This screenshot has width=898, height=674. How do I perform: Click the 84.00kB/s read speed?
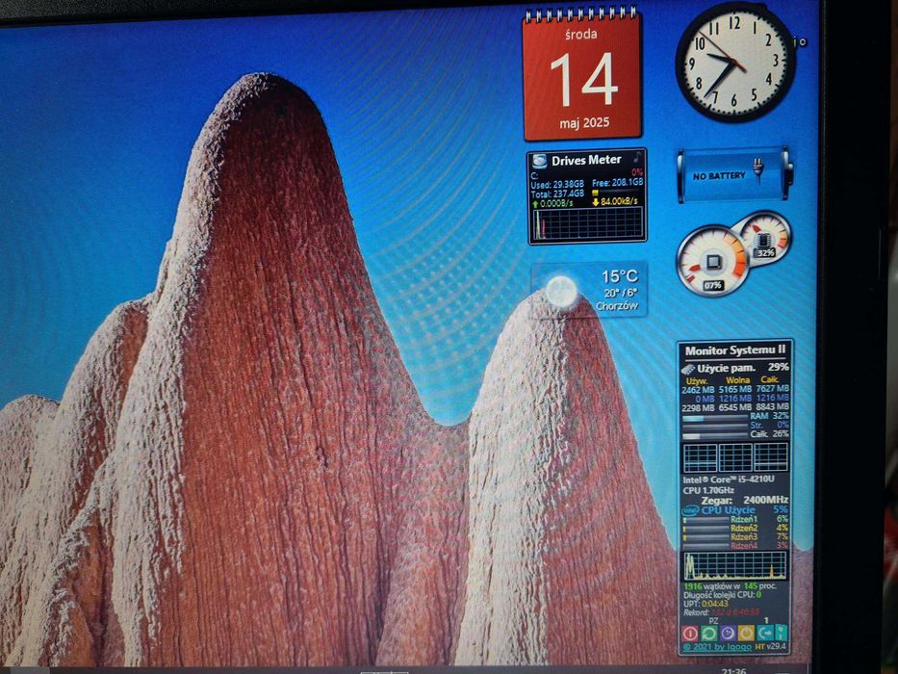[619, 202]
